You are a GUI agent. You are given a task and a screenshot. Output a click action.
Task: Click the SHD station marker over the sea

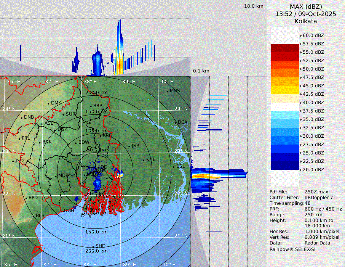pos(93,246)
